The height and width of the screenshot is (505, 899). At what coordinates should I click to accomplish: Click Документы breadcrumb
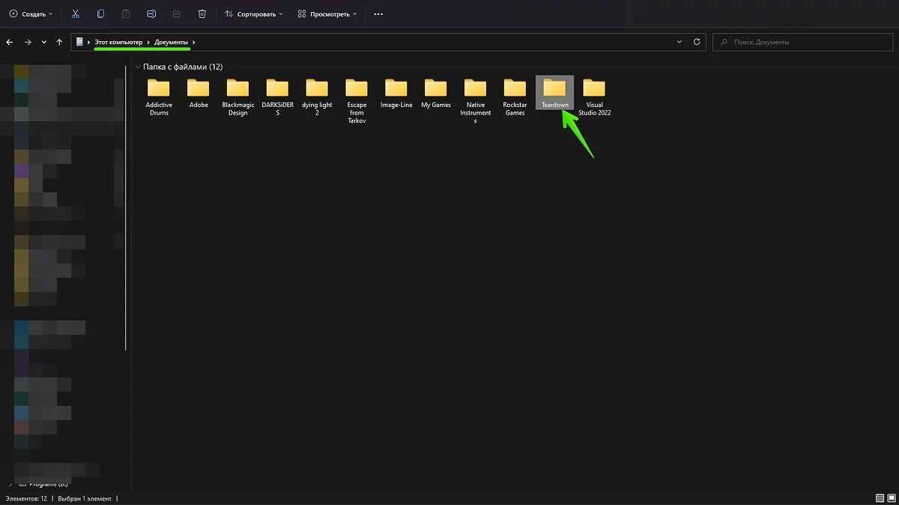coord(172,43)
